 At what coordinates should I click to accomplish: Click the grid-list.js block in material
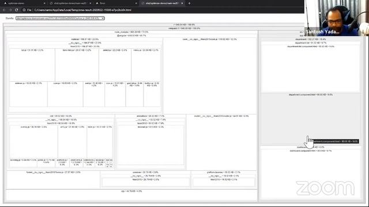point(134,94)
